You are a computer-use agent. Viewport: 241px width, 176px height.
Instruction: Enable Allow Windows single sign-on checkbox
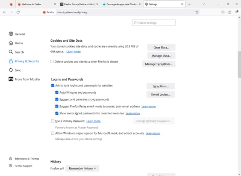point(53,133)
